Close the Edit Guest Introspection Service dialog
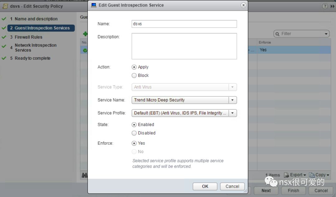336x197 pixels. click(x=243, y=5)
